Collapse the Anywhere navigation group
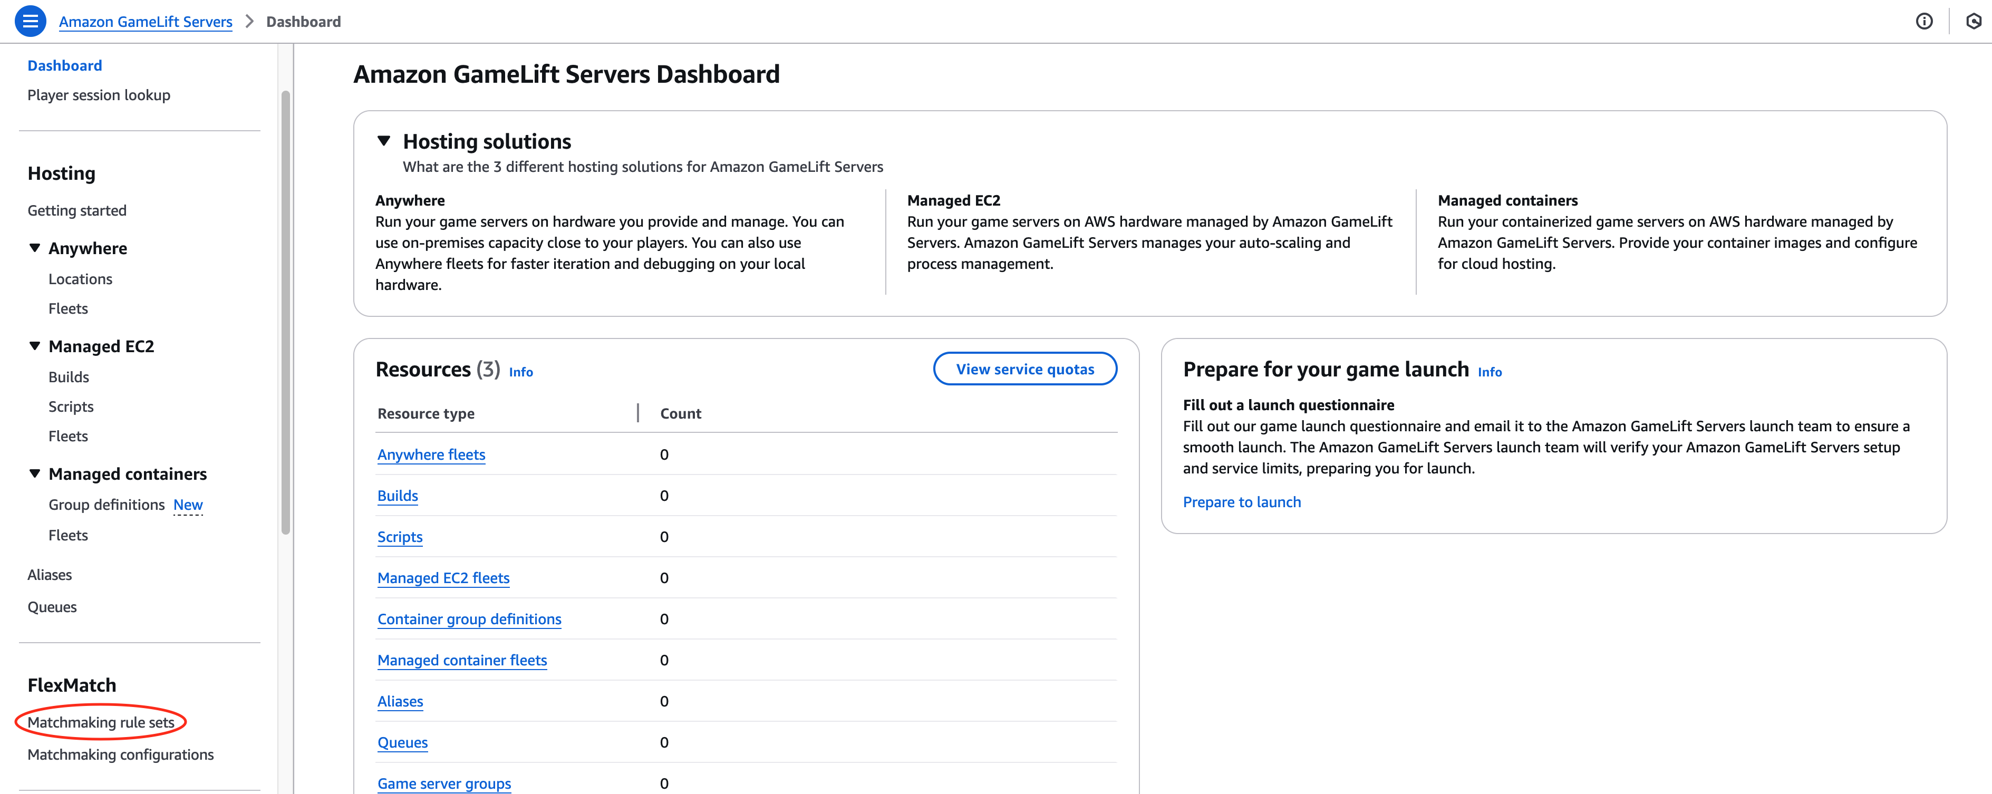 click(x=35, y=248)
